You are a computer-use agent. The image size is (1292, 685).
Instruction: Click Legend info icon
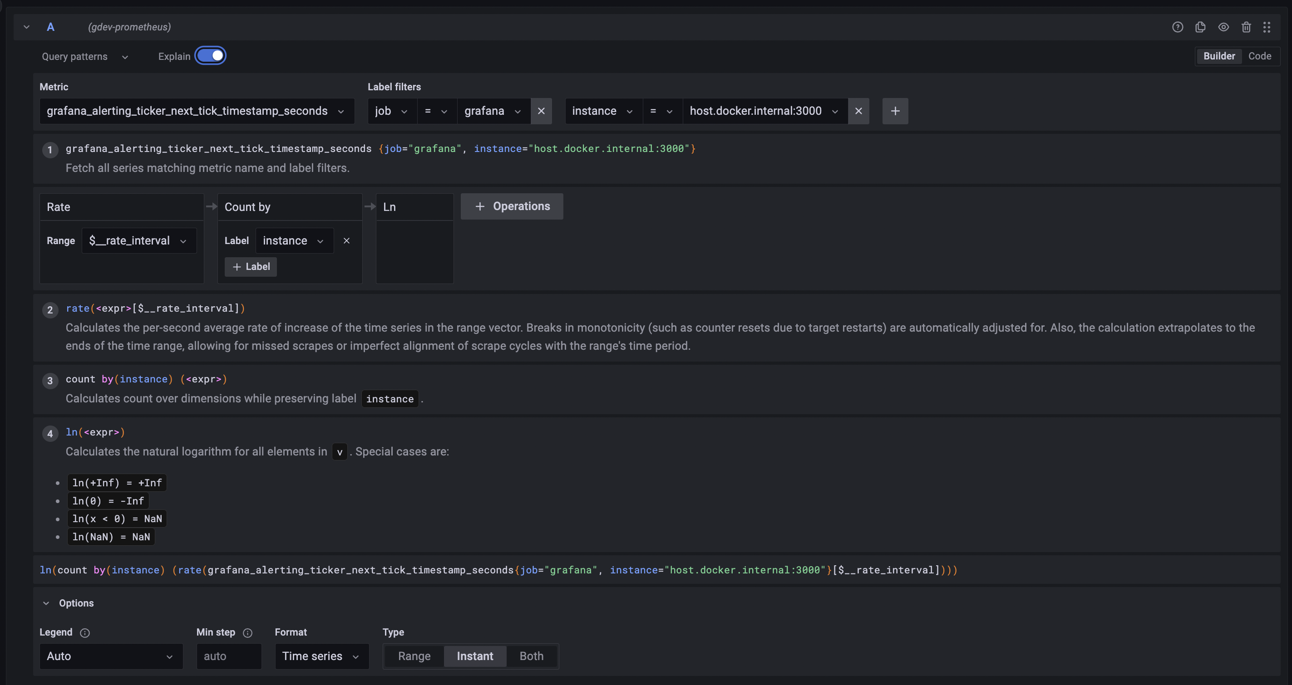click(85, 632)
